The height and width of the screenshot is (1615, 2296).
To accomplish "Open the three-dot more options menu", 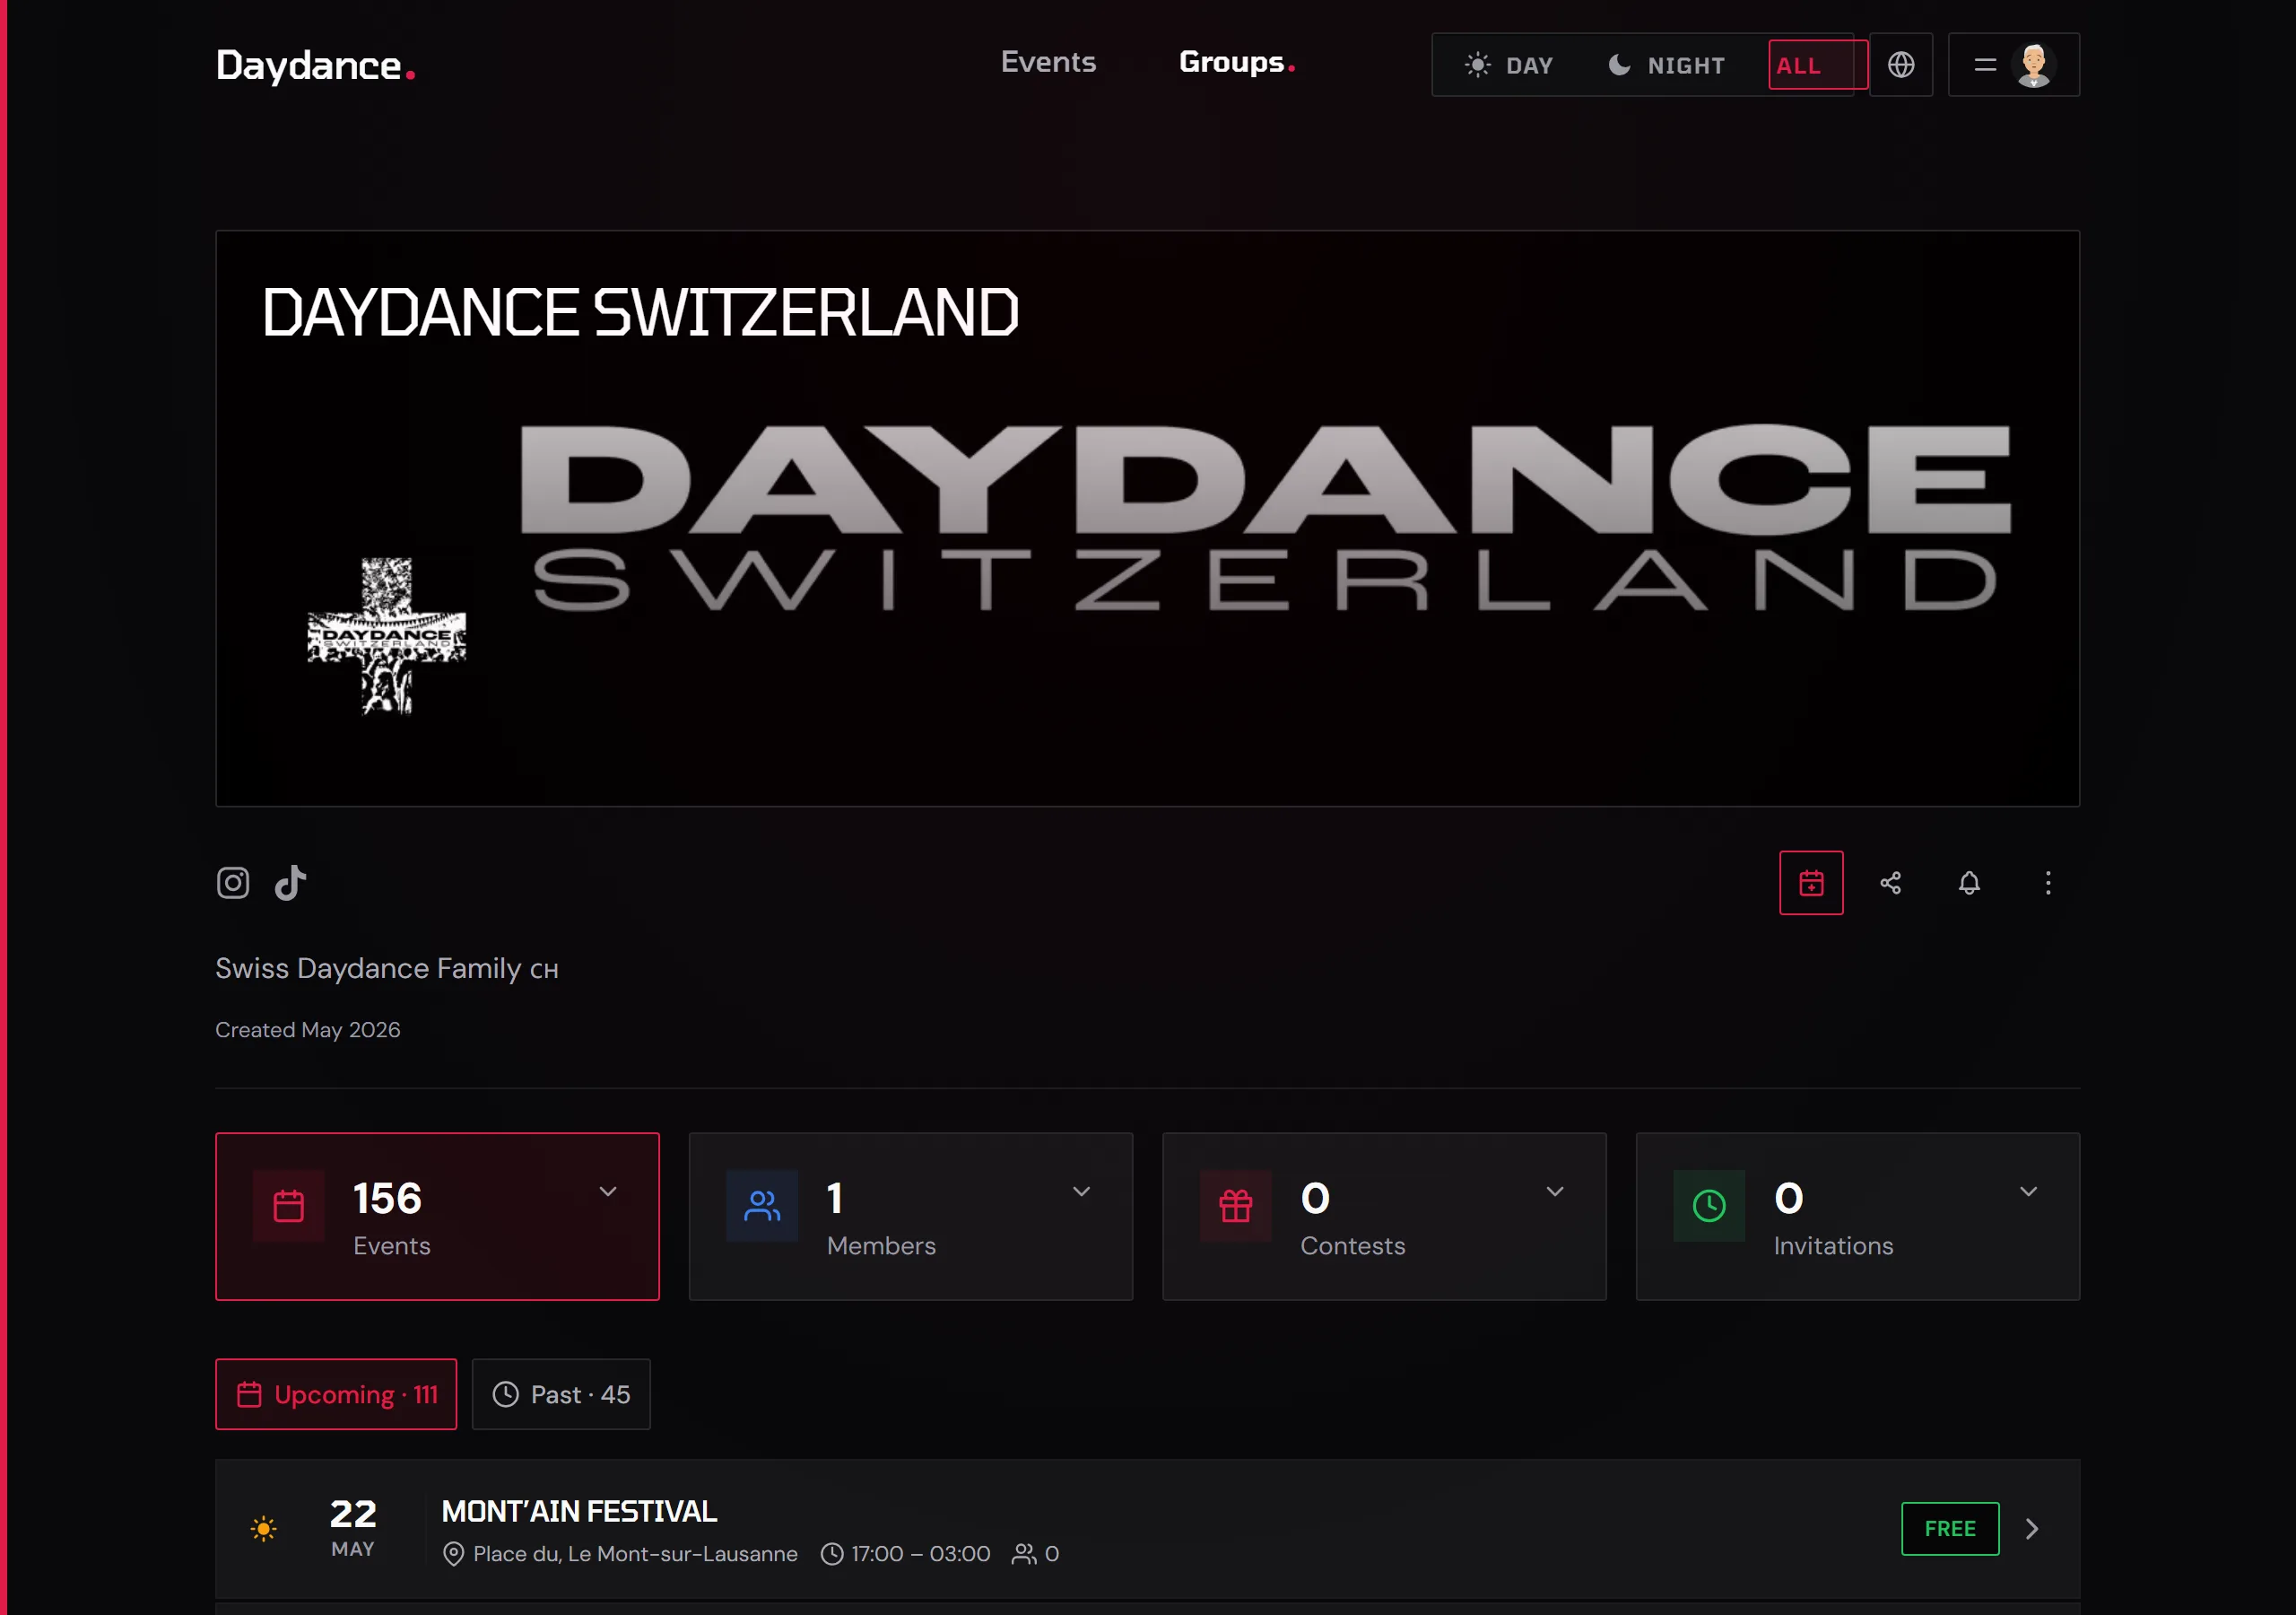I will pos(2048,883).
